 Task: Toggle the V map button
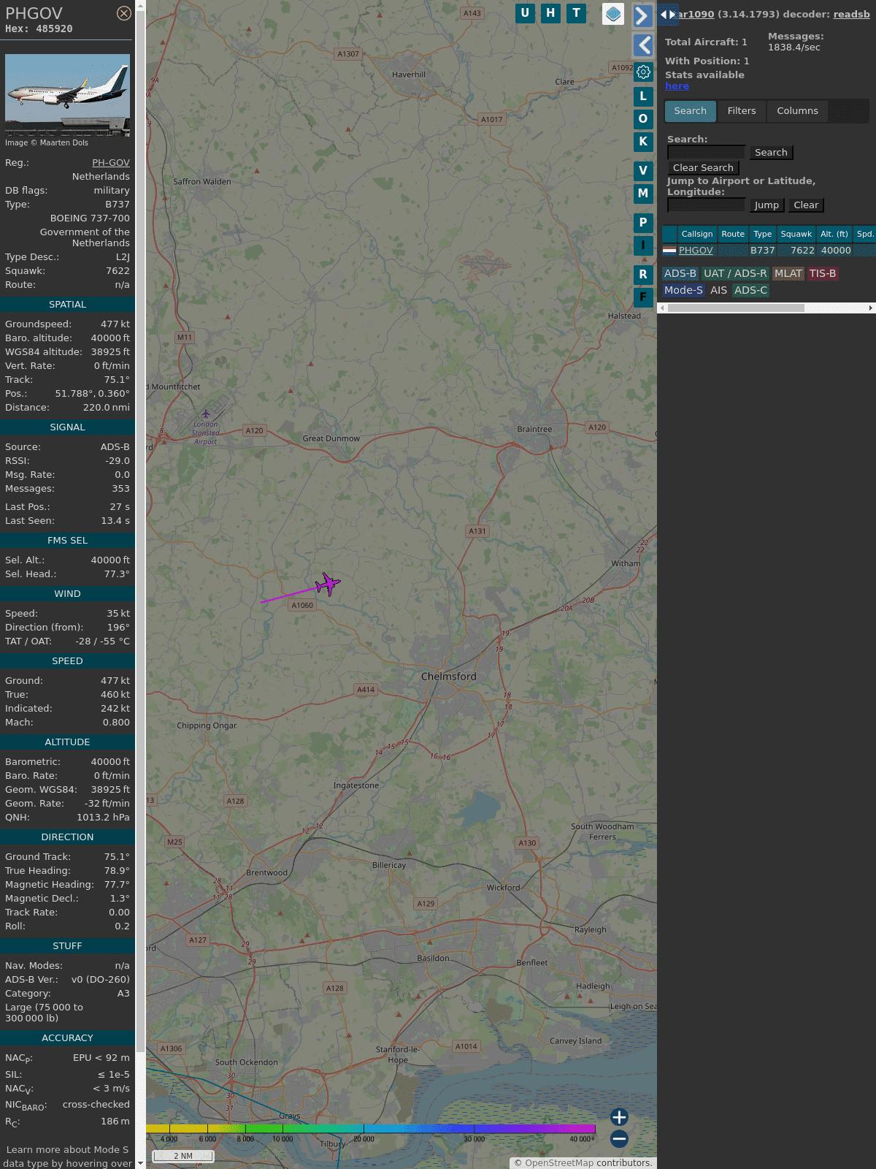[x=643, y=171]
